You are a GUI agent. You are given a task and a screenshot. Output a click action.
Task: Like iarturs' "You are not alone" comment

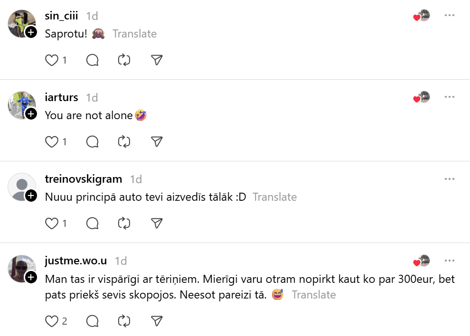[51, 141]
